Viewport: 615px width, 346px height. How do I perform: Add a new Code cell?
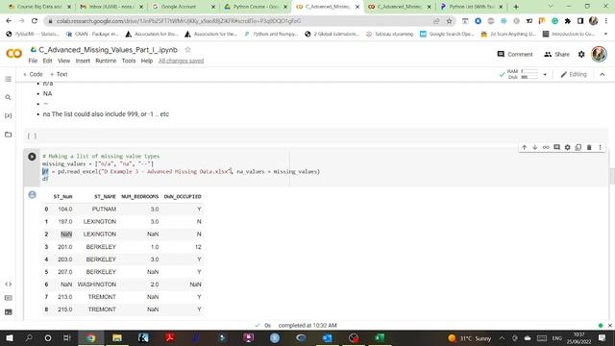tap(33, 74)
